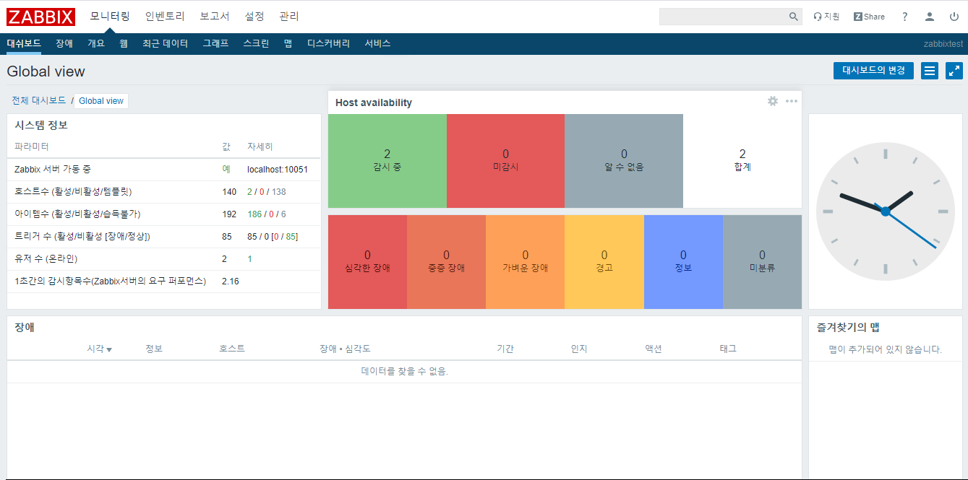This screenshot has height=480, width=968.
Task: Click the gray 미분류 severity tile
Action: pyautogui.click(x=762, y=262)
